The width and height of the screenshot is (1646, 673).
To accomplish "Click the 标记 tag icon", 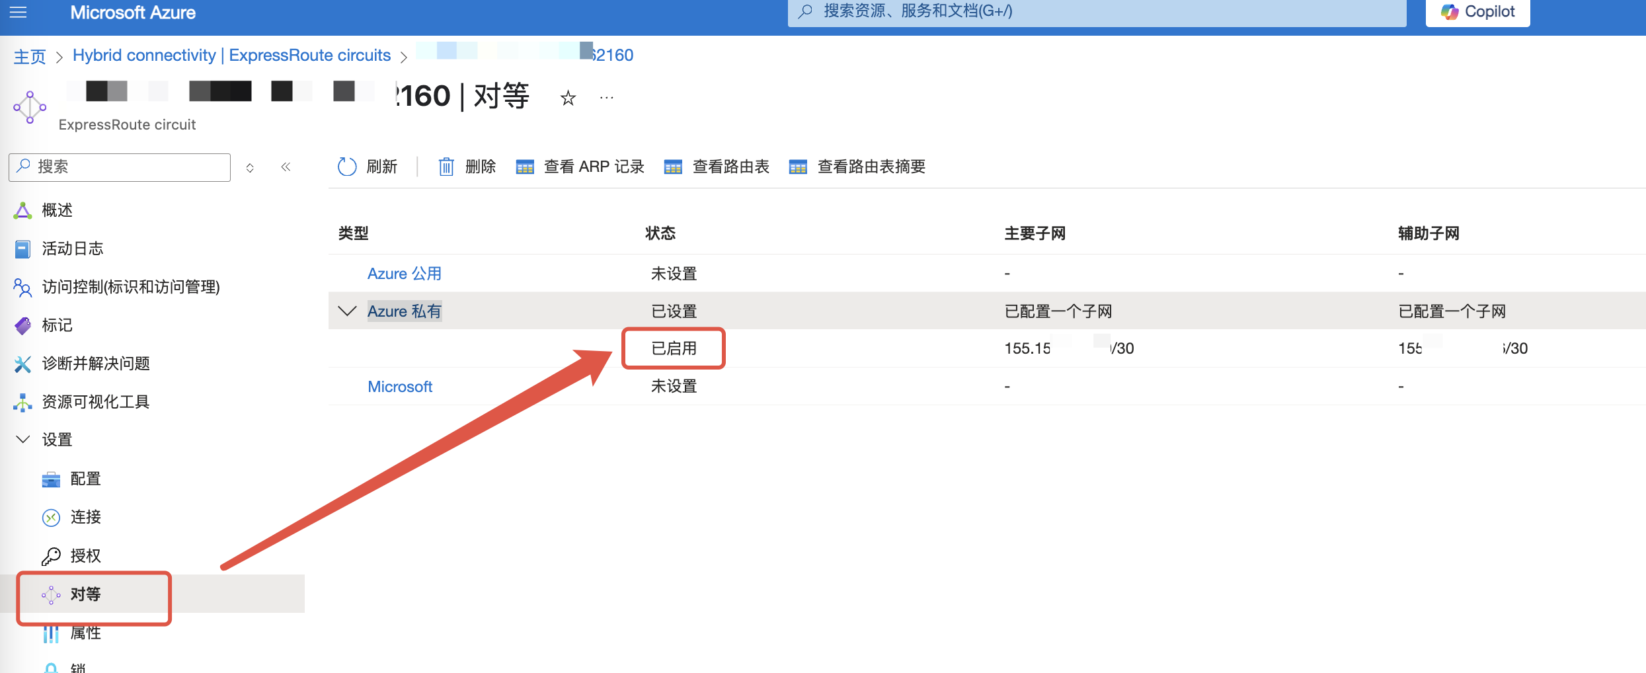I will (22, 326).
